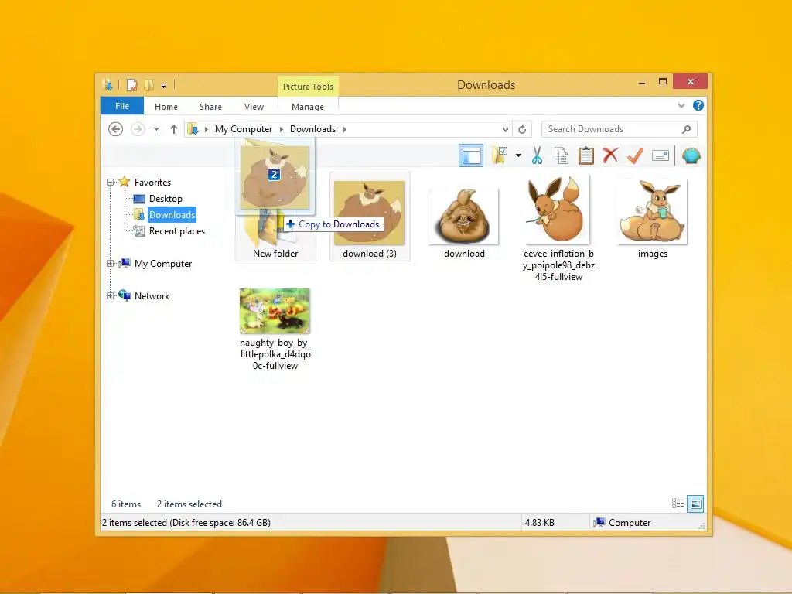Click the Cut scissors icon
792x594 pixels.
[x=537, y=155]
